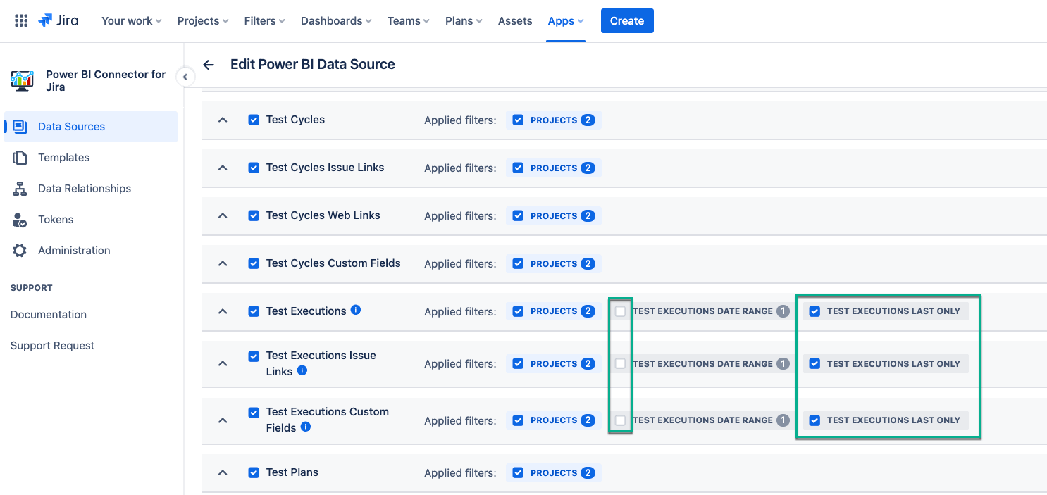Open the Documentation link
The image size is (1047, 495).
tap(49, 315)
